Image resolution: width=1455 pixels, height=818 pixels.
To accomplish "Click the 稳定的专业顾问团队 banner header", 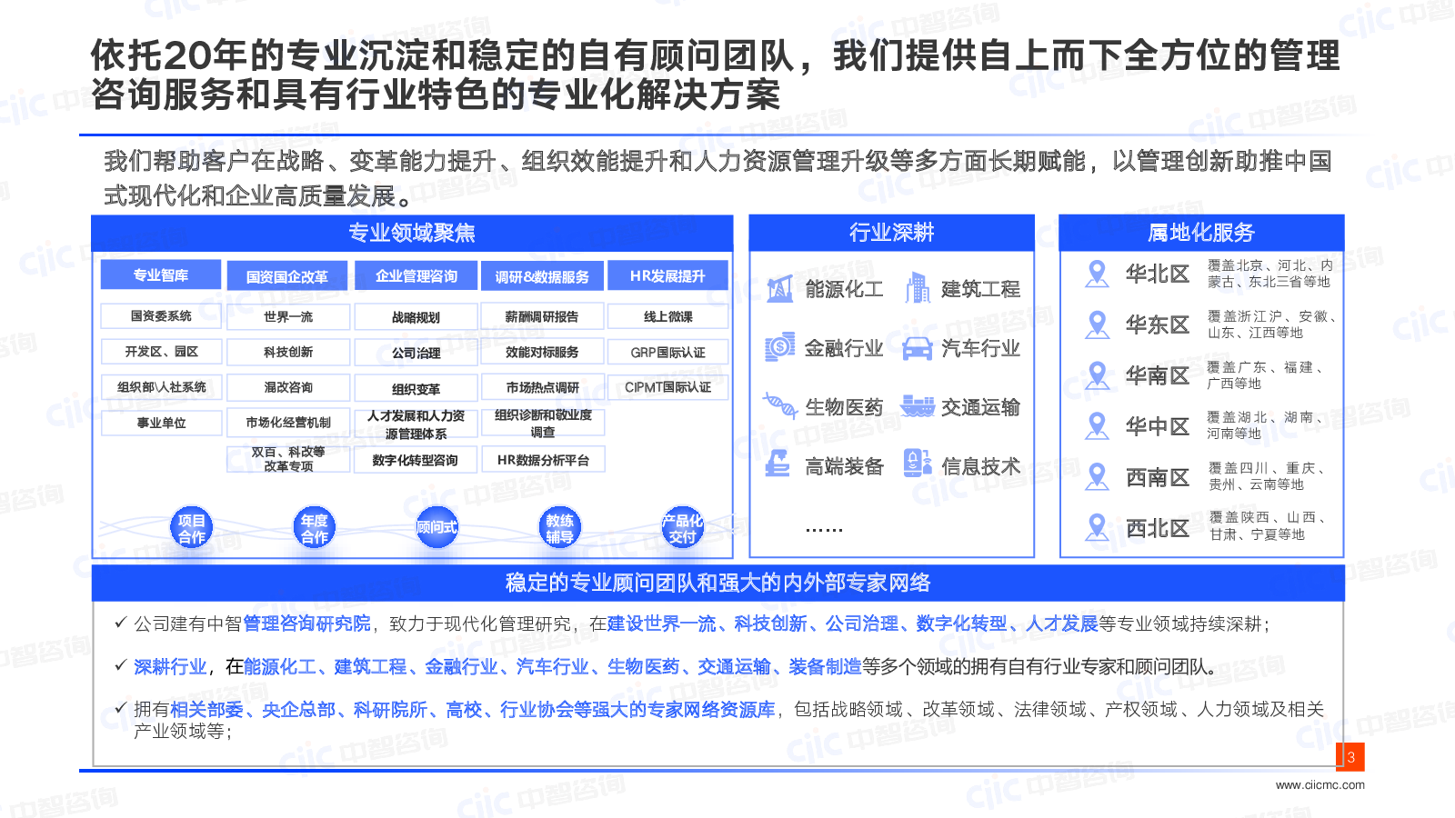I will [x=718, y=583].
